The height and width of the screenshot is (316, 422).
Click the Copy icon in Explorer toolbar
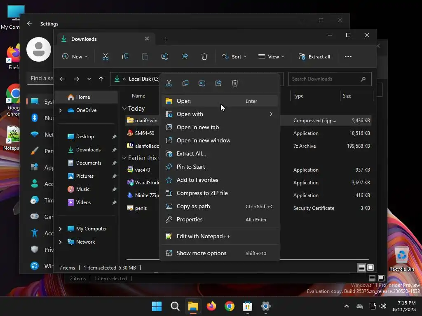point(125,57)
